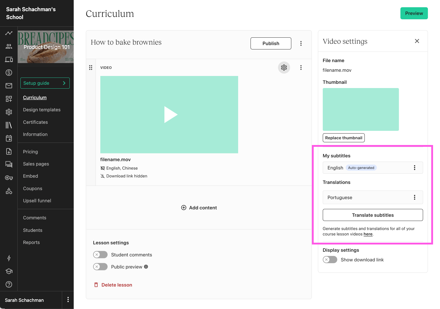Open Pricing menu item

pyautogui.click(x=31, y=152)
